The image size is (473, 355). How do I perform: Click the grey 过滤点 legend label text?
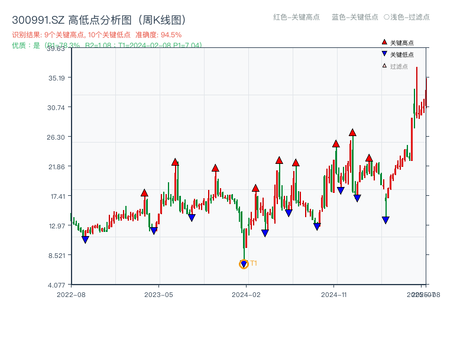click(399, 66)
